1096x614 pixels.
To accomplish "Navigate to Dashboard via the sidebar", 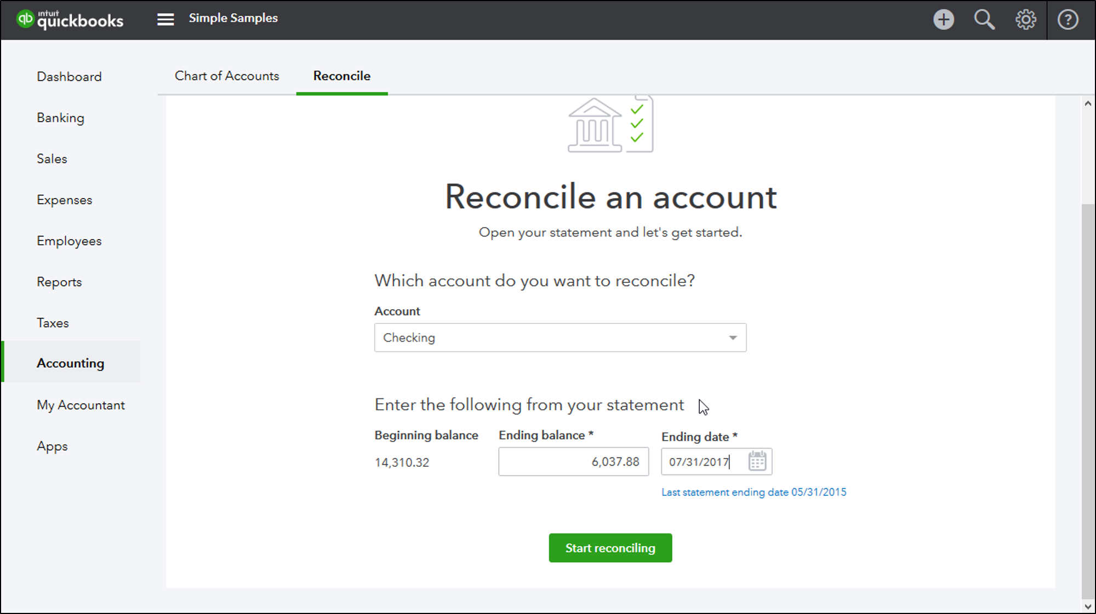I will click(x=69, y=76).
